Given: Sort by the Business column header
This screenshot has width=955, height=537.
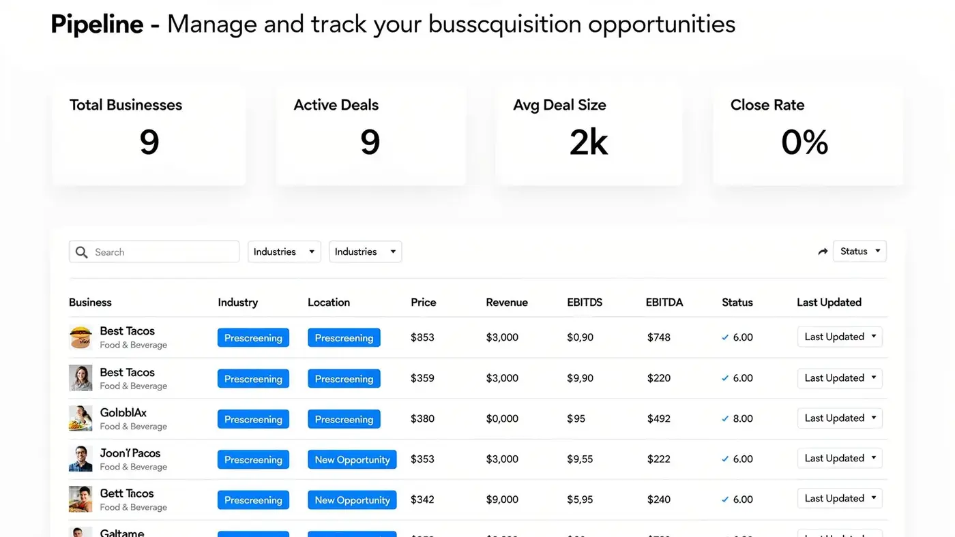Looking at the screenshot, I should coord(90,303).
